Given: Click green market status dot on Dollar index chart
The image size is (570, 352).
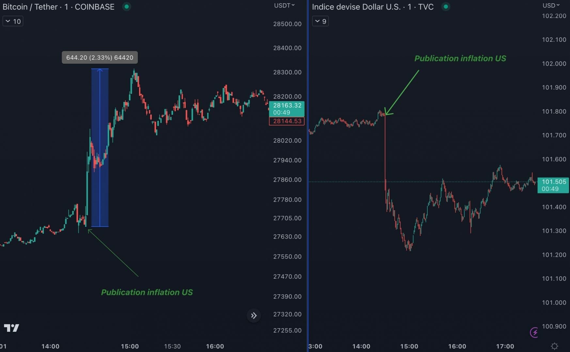Looking at the screenshot, I should (446, 7).
